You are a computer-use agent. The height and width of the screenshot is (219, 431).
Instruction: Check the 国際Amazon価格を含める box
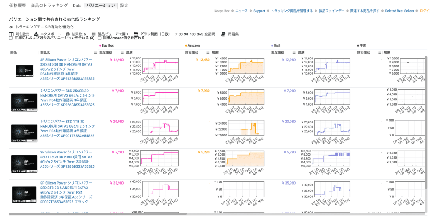point(100,38)
